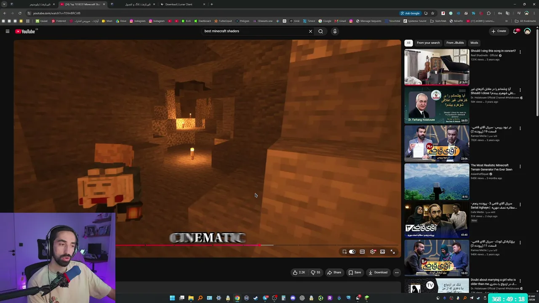Screen dimensions: 539x303
Task: Open the 'Sketchfab' bookmarks folder
Action: (438, 21)
